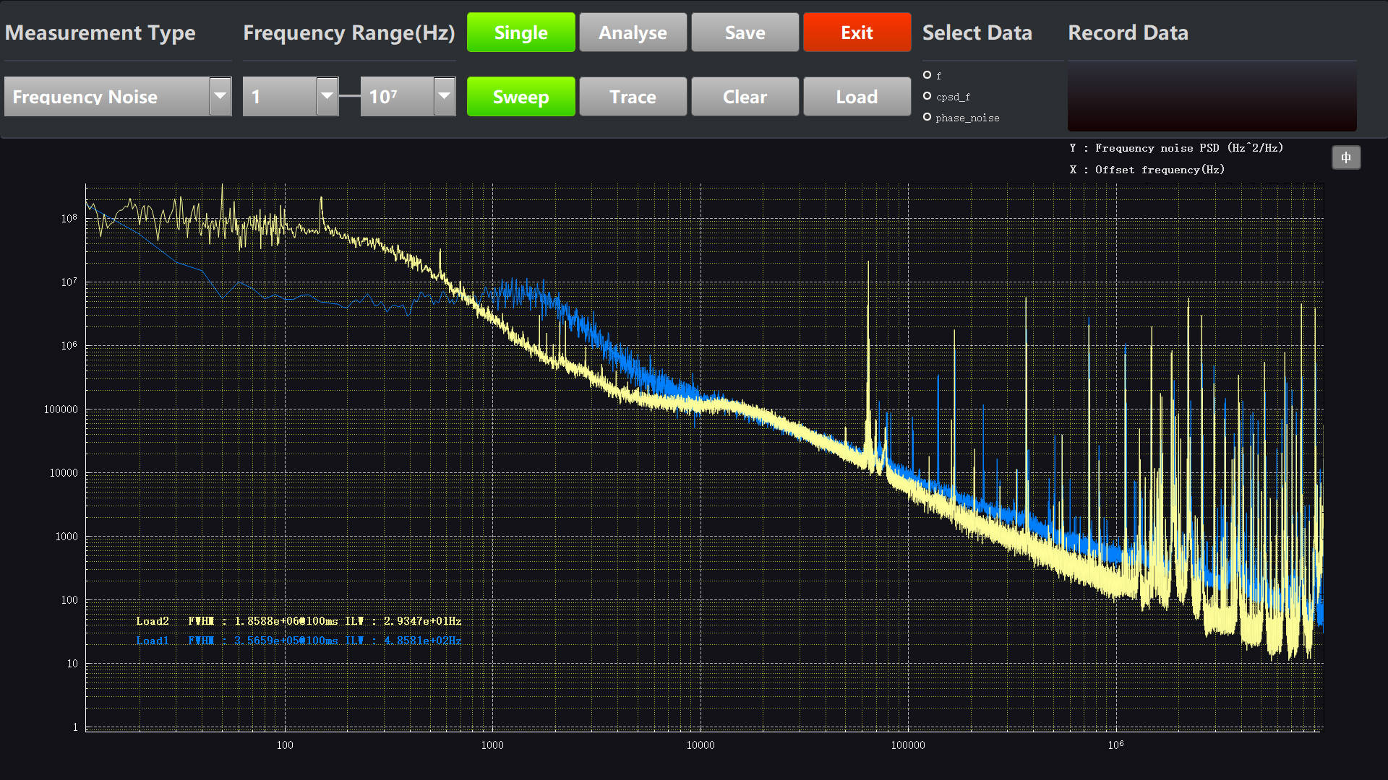Click the Analyse button
Image resolution: width=1388 pixels, height=780 pixels.
tap(633, 32)
